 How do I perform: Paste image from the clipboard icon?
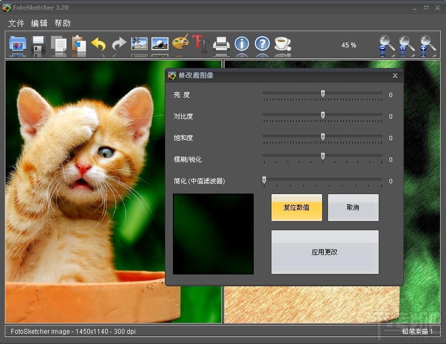tap(79, 44)
